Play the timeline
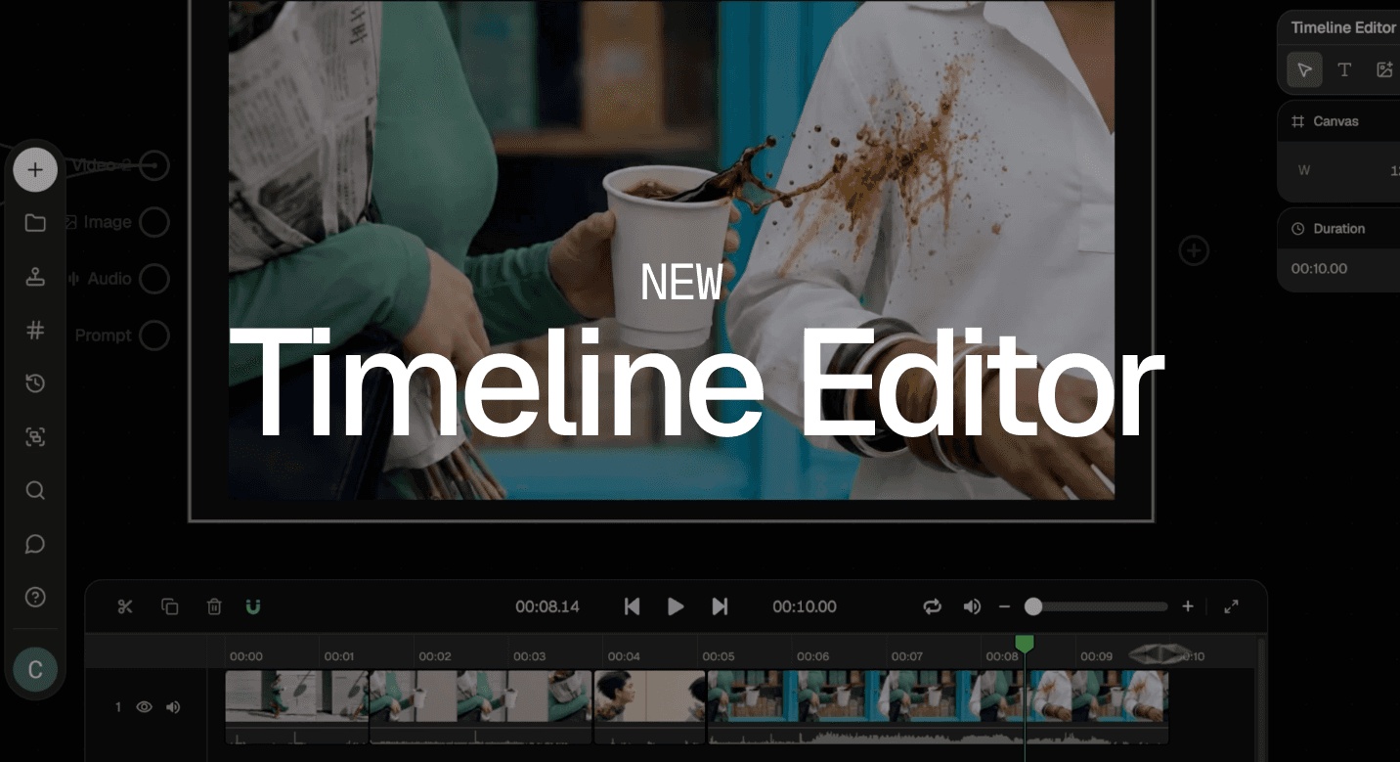1400x762 pixels. point(676,606)
